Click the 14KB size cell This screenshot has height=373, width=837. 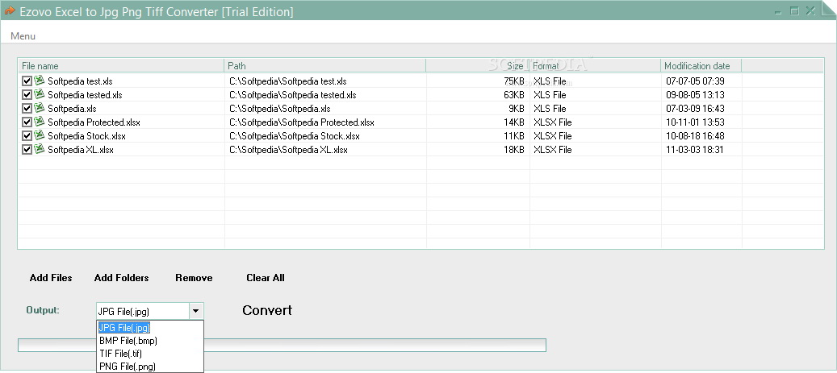[514, 122]
